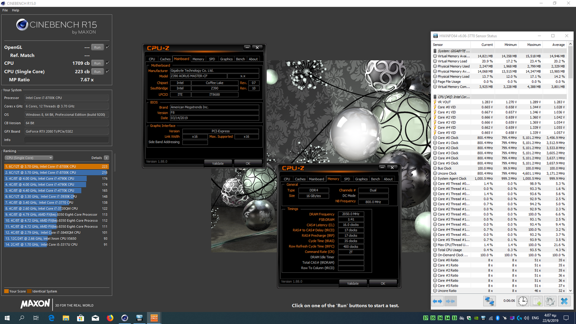
Task: Run the CPU benchmark
Action: click(97, 63)
